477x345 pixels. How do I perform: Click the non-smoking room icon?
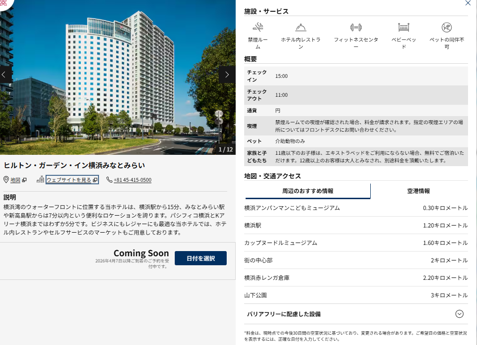(258, 27)
